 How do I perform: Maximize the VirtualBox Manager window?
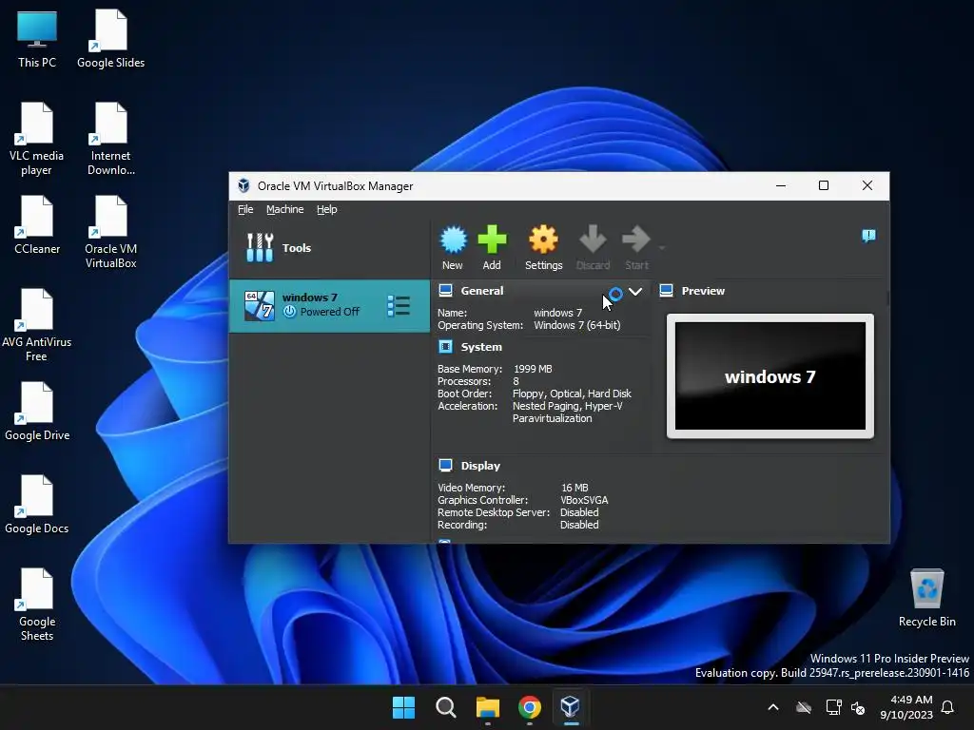click(824, 185)
